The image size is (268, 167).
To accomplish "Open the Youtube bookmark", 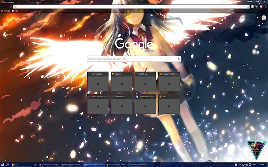I will point(5,11).
